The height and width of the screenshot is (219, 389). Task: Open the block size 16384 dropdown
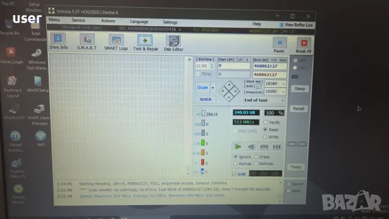[x=283, y=84]
